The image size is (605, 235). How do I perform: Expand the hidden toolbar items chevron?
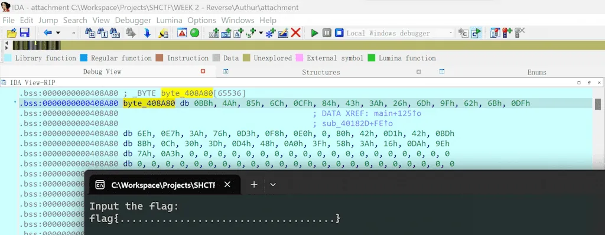(74, 33)
